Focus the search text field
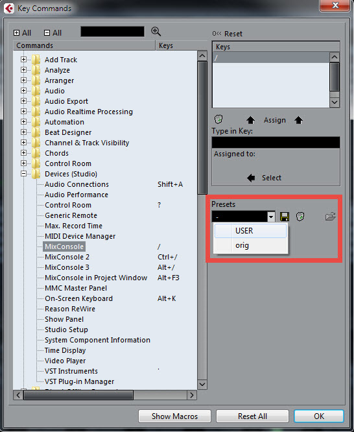Screen dimensions: 354x432 coord(112,32)
